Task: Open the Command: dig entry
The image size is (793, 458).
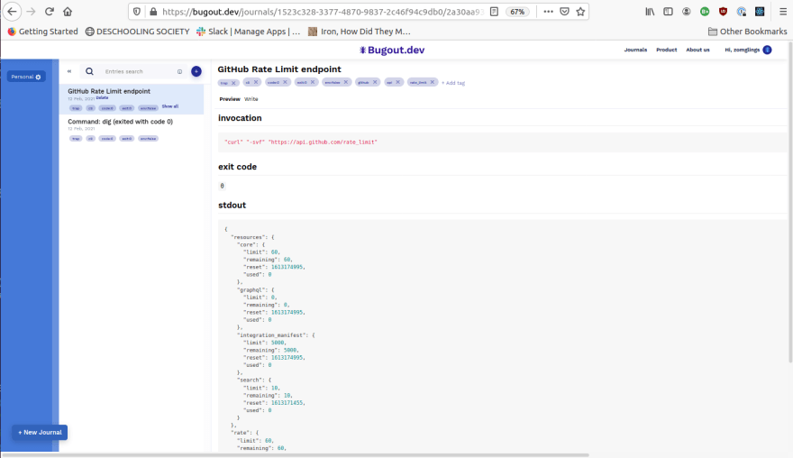Action: coord(121,122)
